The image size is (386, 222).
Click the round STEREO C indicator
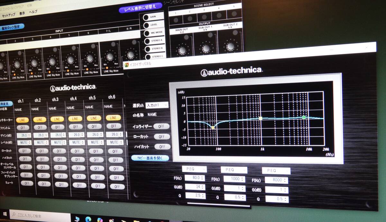click(x=147, y=57)
